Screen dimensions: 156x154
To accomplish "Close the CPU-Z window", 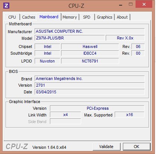I will tap(144, 4).
